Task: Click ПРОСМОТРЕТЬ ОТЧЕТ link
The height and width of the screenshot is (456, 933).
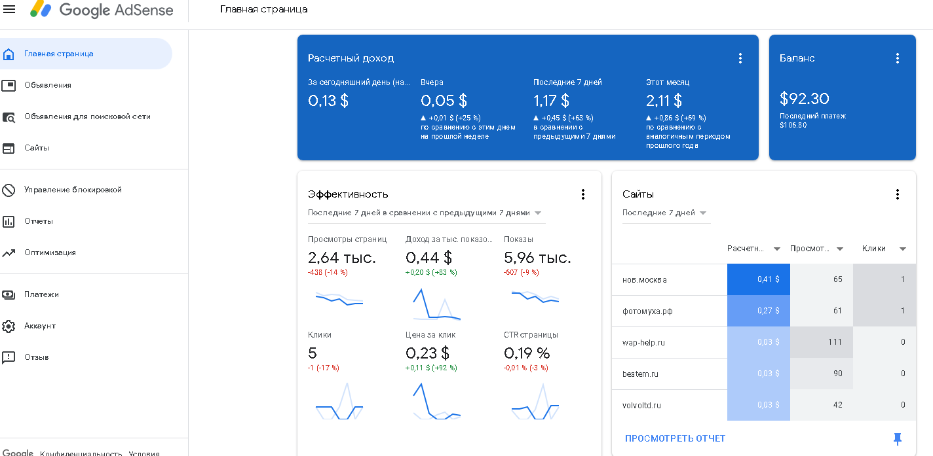Action: tap(676, 438)
